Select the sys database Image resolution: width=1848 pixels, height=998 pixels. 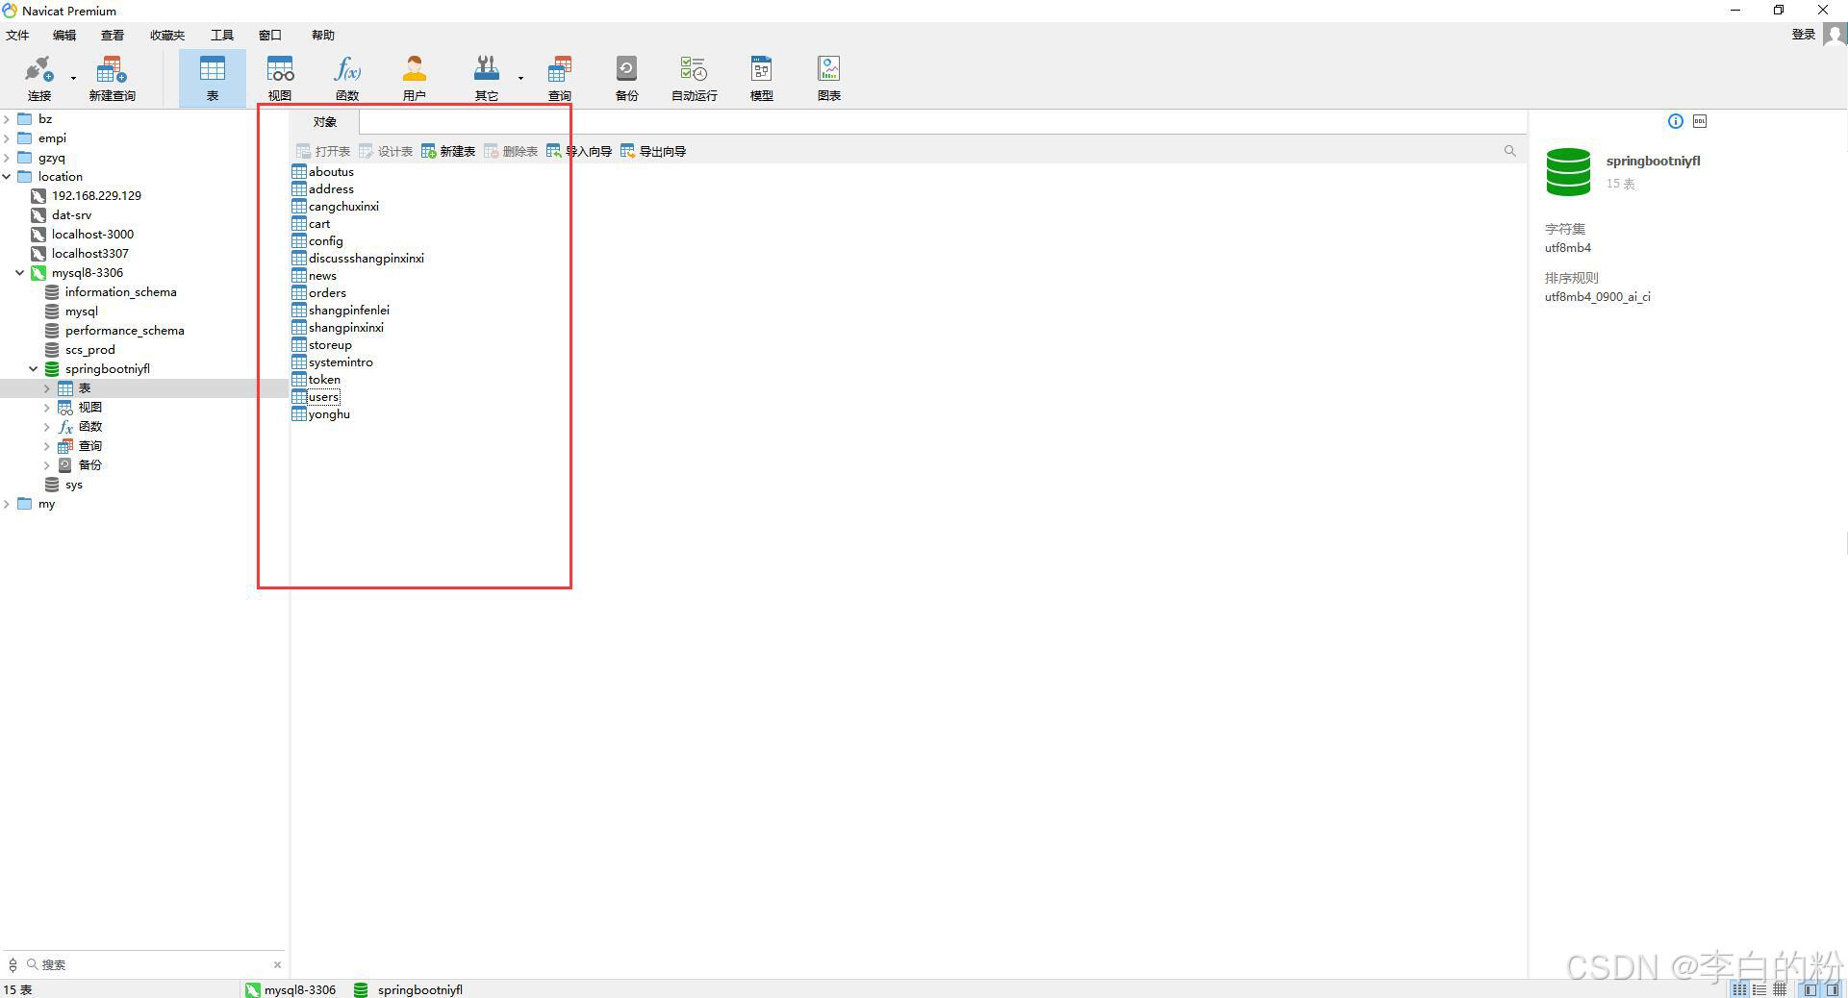(x=73, y=485)
